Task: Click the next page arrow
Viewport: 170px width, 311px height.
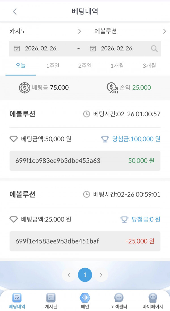Action: (x=101, y=275)
